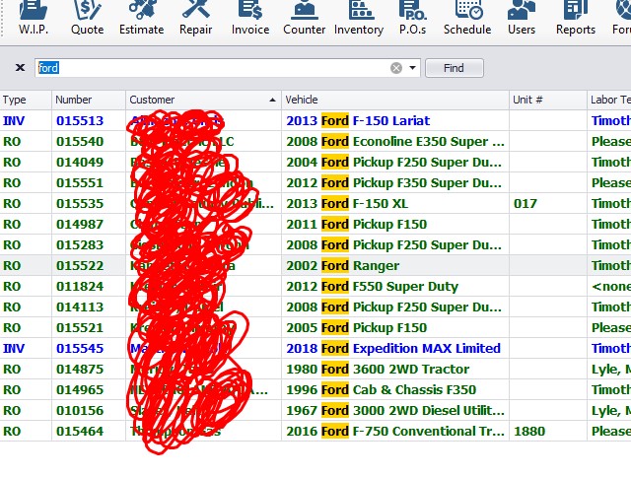
Task: Select repair order 014049
Action: tap(80, 162)
